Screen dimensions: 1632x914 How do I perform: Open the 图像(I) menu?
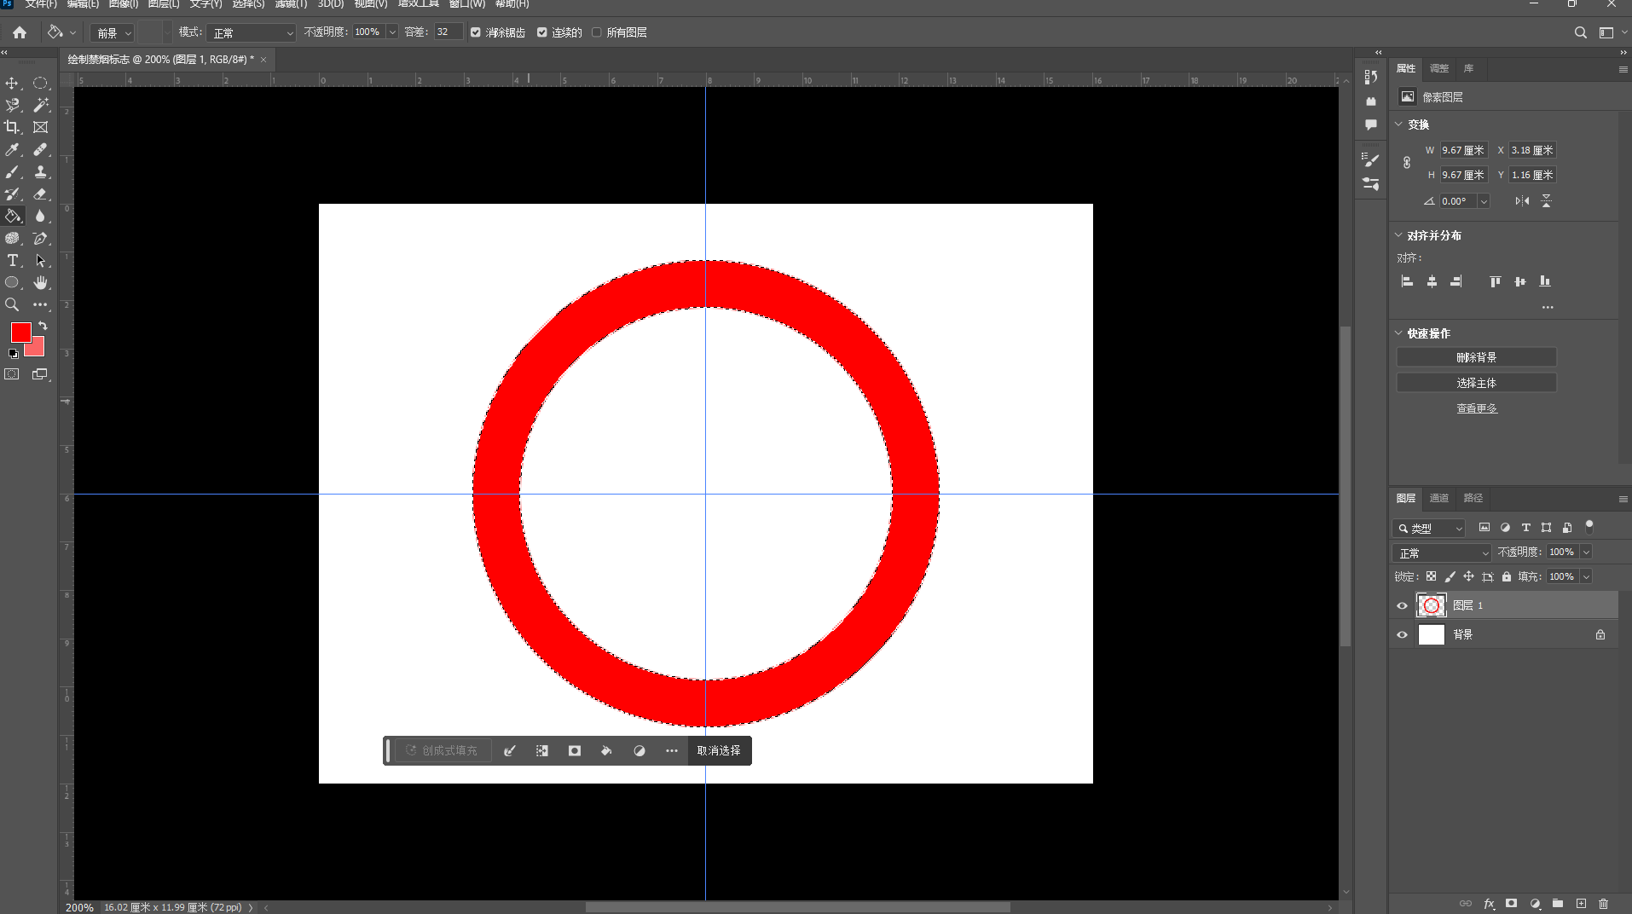click(124, 4)
